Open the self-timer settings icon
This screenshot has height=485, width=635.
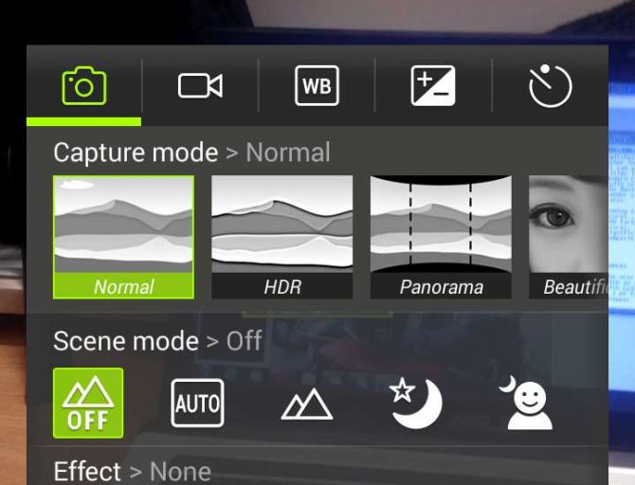point(550,86)
